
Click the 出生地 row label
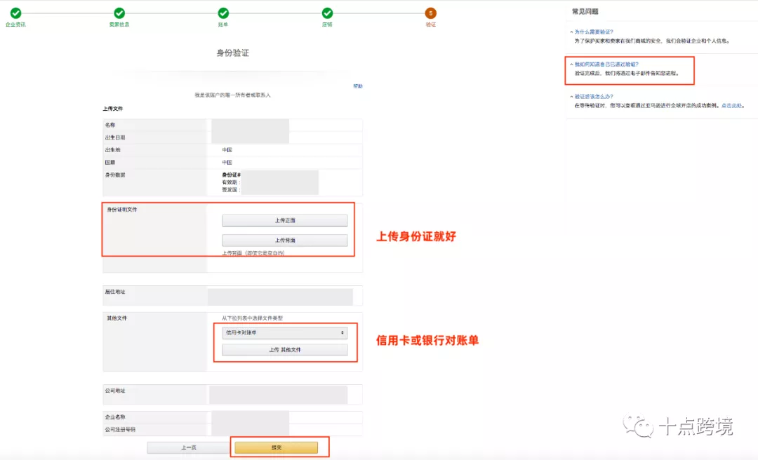tap(112, 150)
